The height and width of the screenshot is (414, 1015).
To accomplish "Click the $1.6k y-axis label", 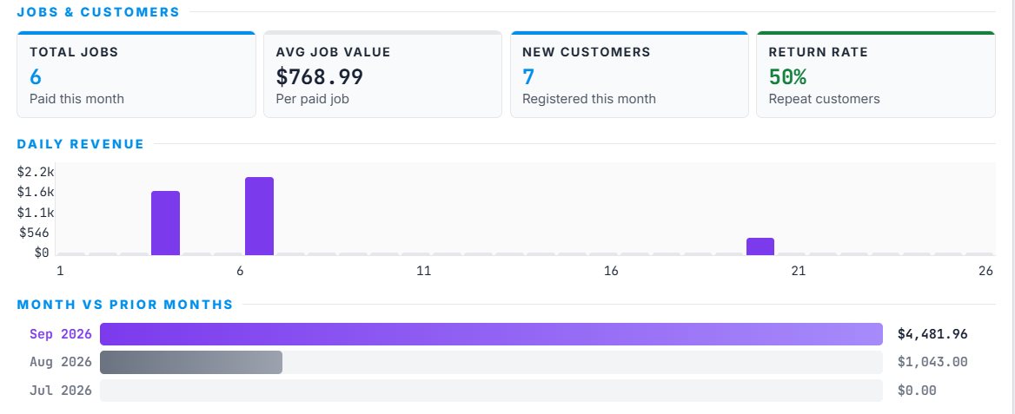I will (36, 192).
